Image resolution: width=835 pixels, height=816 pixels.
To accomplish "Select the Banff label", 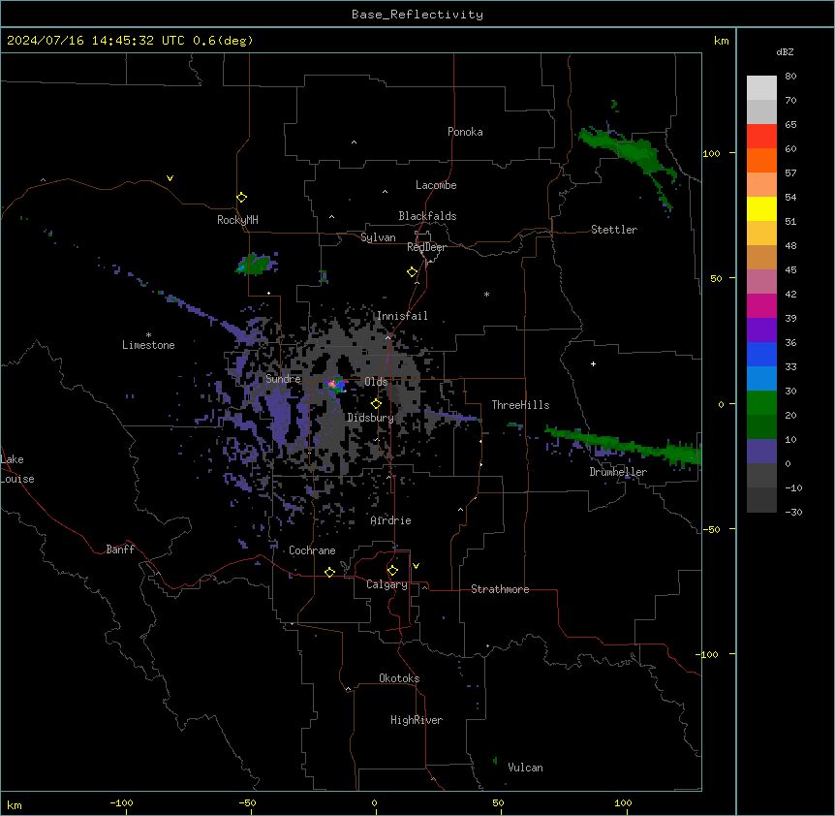I will (120, 549).
